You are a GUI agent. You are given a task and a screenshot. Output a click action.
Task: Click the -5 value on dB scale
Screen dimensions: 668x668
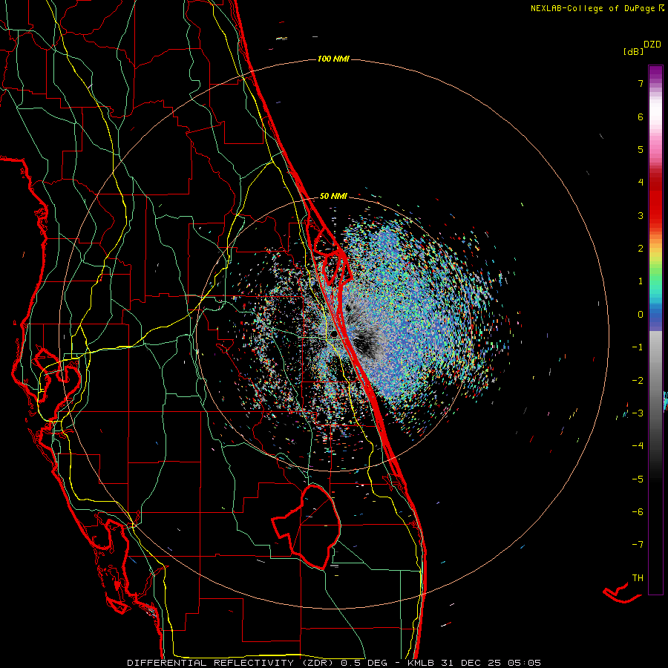click(638, 479)
